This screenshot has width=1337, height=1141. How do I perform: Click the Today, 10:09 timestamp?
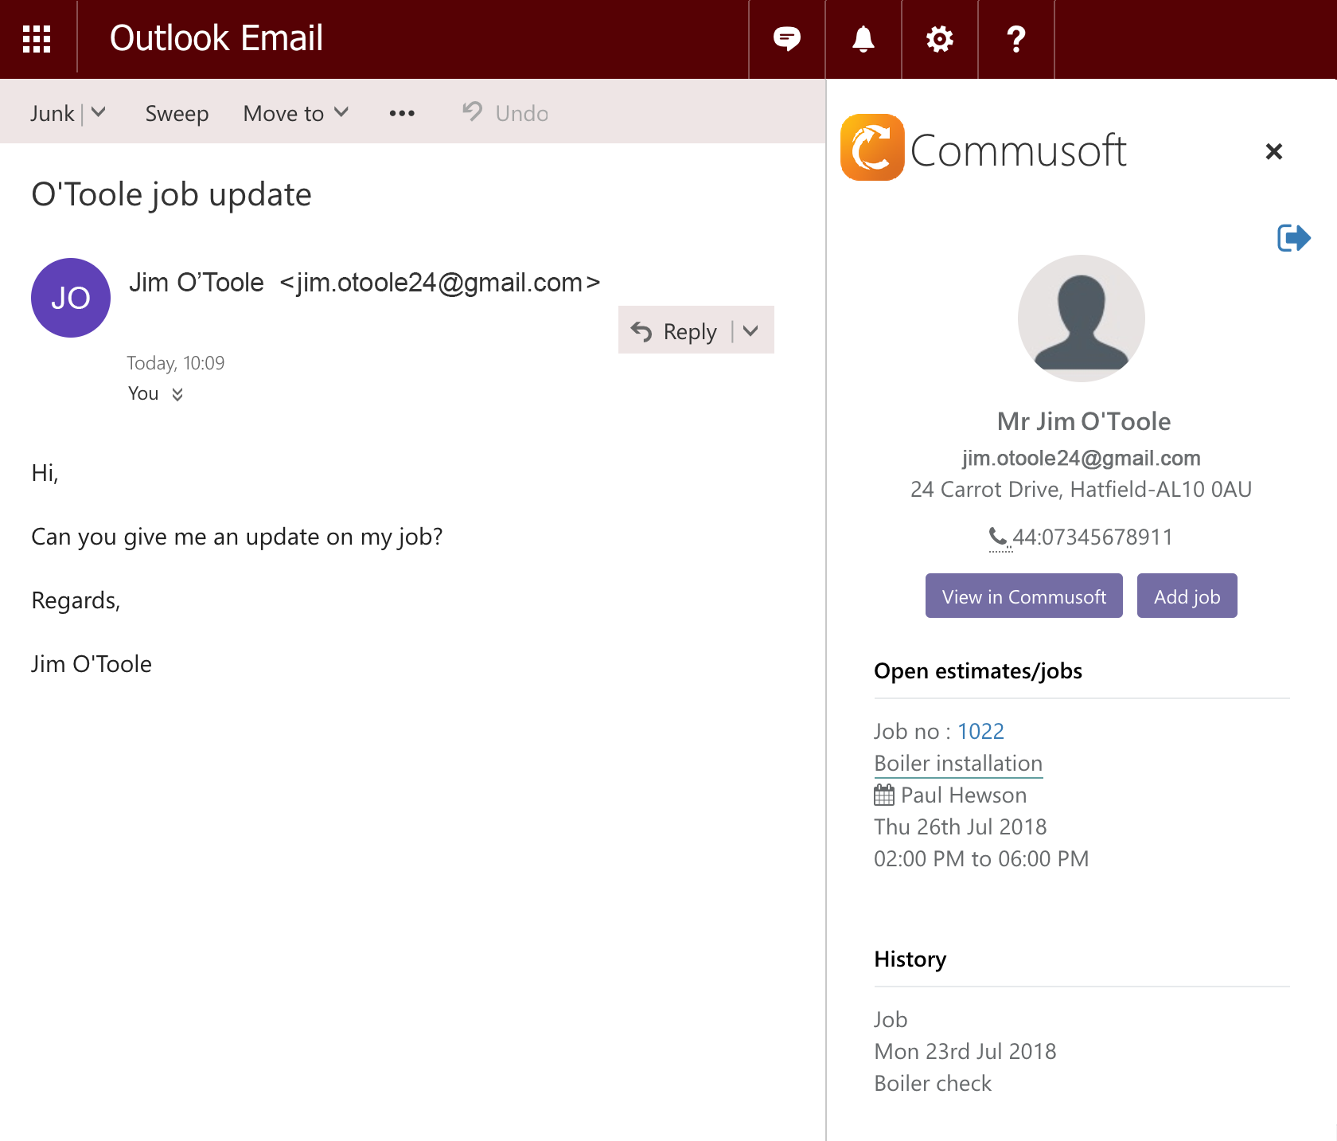(176, 363)
